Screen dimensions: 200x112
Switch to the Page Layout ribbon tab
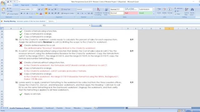[25, 5]
